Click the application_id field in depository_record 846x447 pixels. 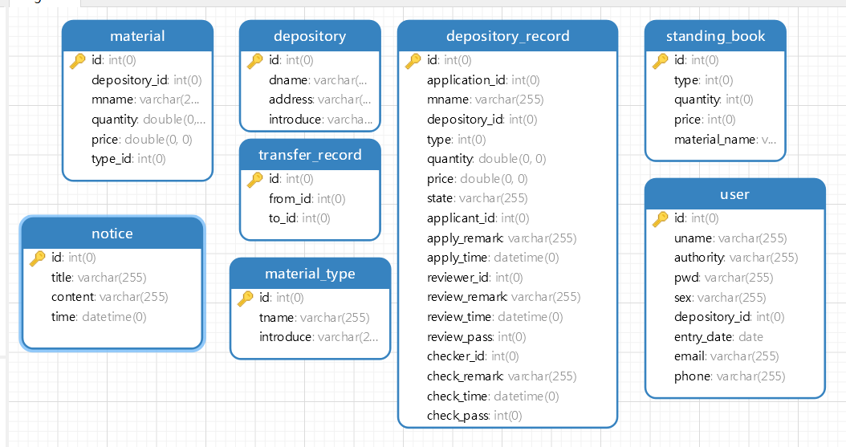pyautogui.click(x=483, y=80)
